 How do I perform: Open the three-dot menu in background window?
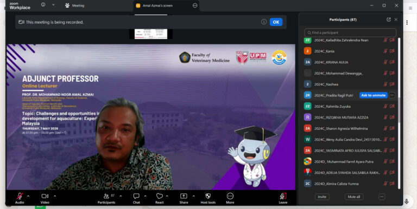(407, 23)
